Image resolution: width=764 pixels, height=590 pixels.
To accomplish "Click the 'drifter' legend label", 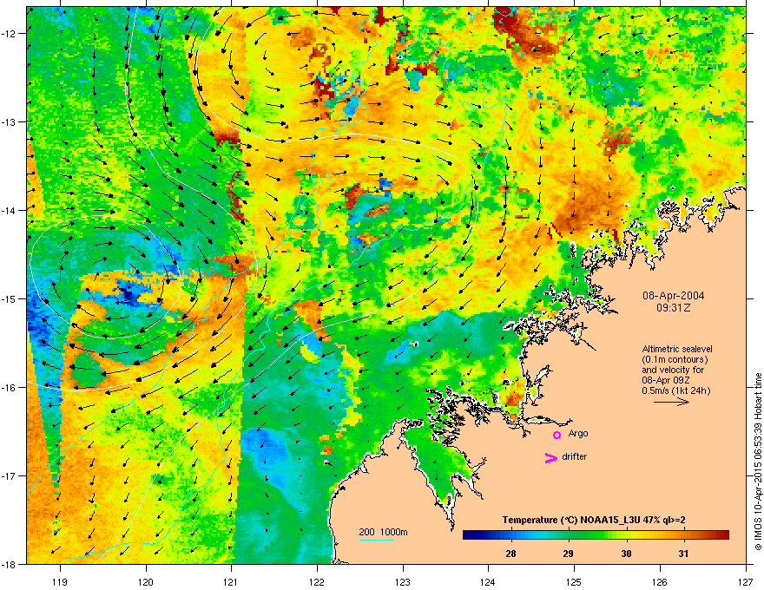I will tap(575, 456).
